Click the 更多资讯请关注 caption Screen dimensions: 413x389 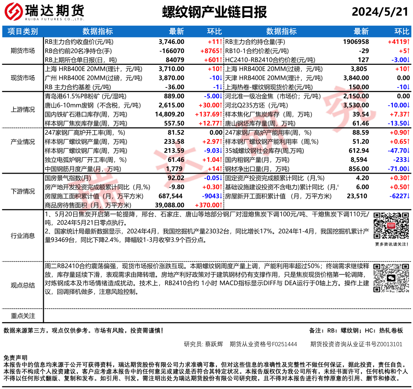point(391,244)
